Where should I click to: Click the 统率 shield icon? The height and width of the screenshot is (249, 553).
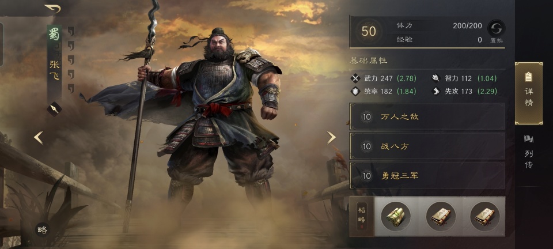click(355, 91)
